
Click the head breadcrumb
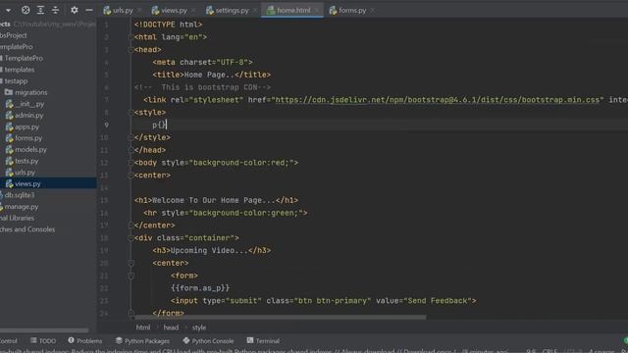click(171, 328)
